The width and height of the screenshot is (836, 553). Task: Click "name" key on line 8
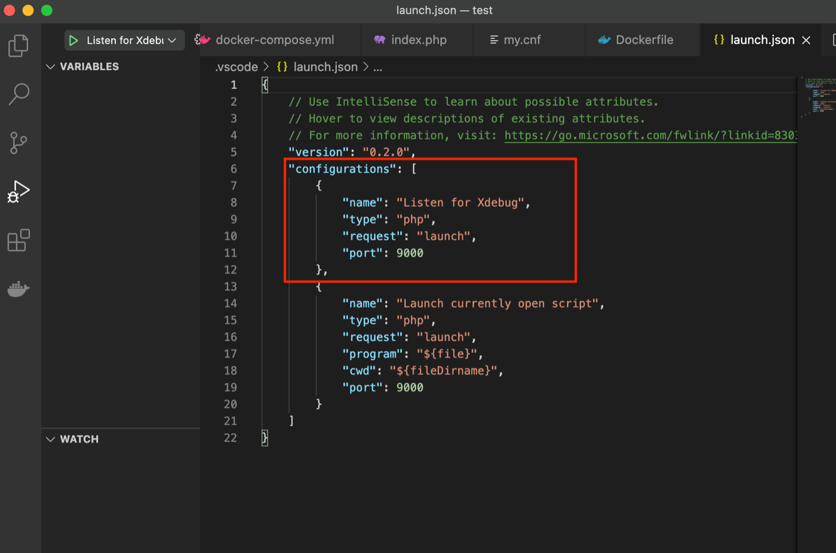coord(362,202)
